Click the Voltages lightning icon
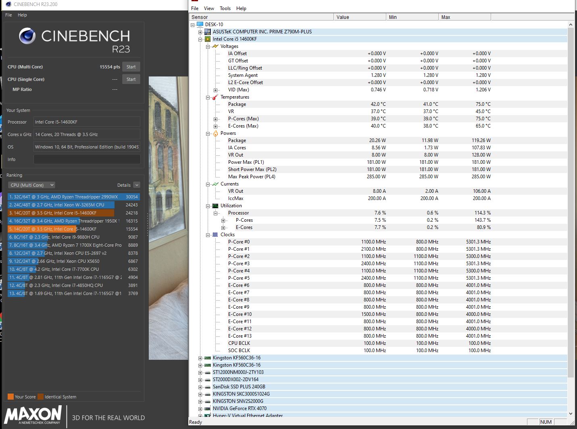Image resolution: width=577 pixels, height=429 pixels. [215, 46]
